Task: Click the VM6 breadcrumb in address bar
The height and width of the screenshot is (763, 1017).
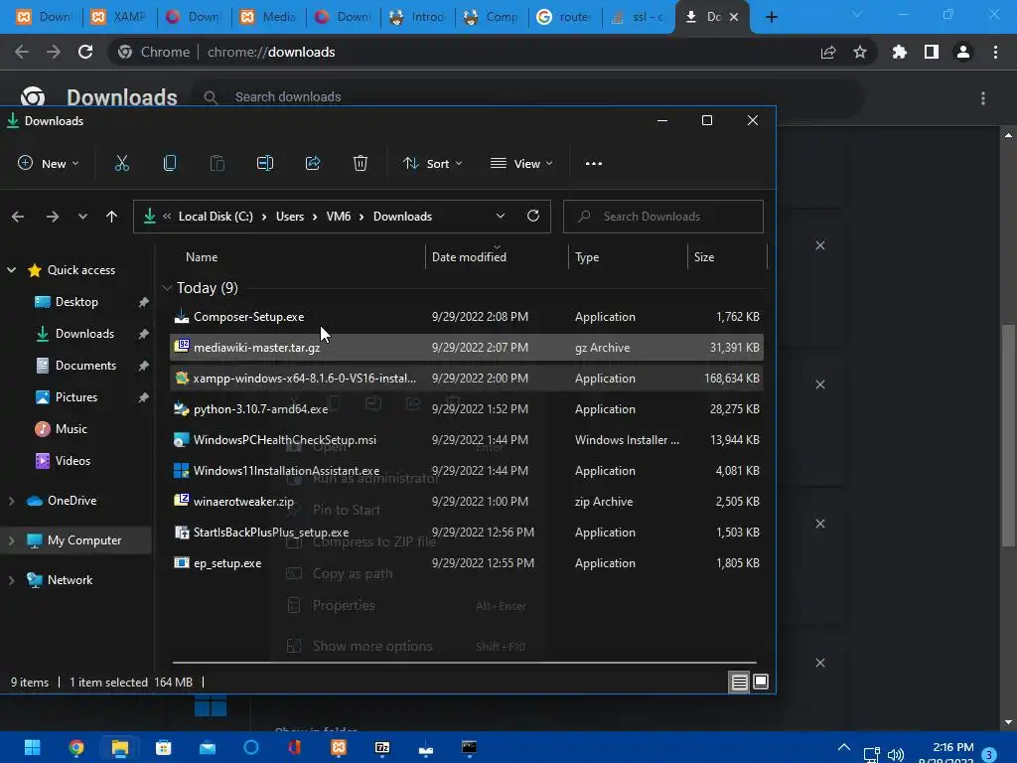Action: click(339, 216)
